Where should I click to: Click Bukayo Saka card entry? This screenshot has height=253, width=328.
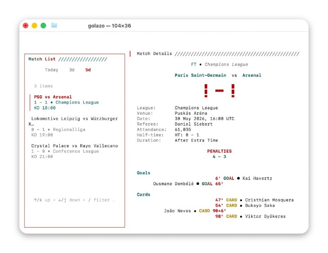245,205
